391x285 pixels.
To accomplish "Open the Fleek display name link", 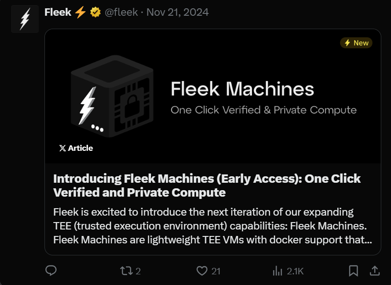I will point(57,12).
